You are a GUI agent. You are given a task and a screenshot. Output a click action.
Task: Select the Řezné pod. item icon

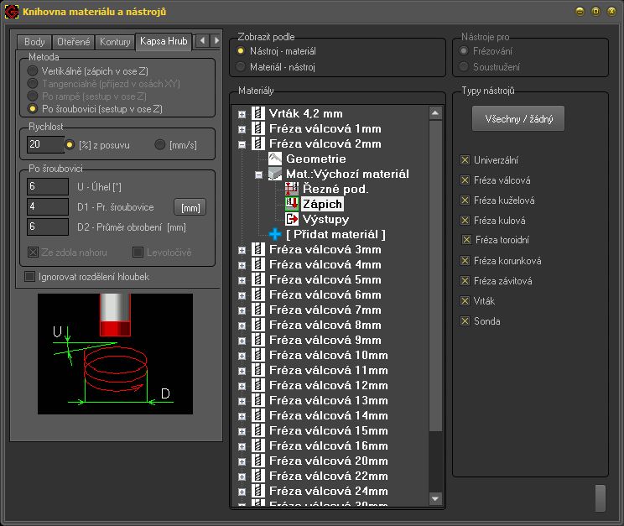point(293,189)
